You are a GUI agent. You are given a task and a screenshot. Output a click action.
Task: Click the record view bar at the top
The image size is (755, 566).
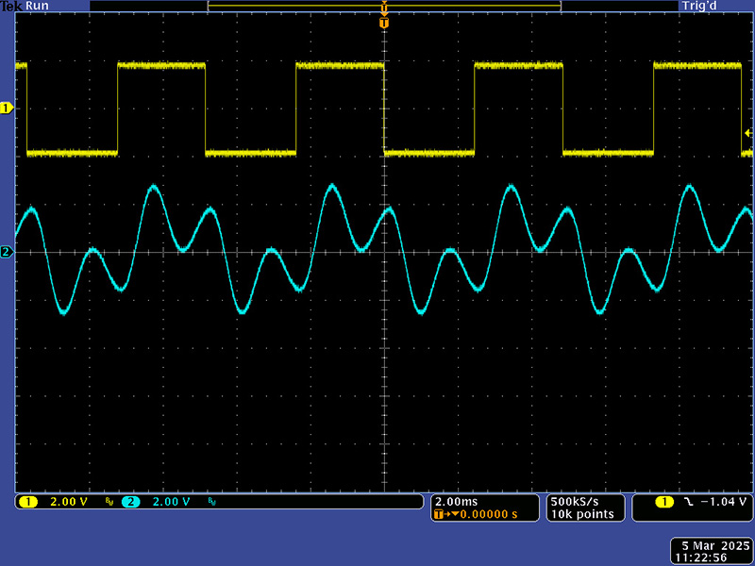point(383,6)
